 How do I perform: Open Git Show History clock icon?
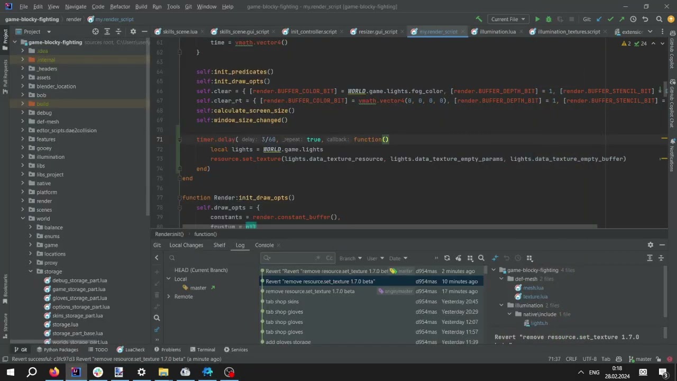(x=633, y=19)
